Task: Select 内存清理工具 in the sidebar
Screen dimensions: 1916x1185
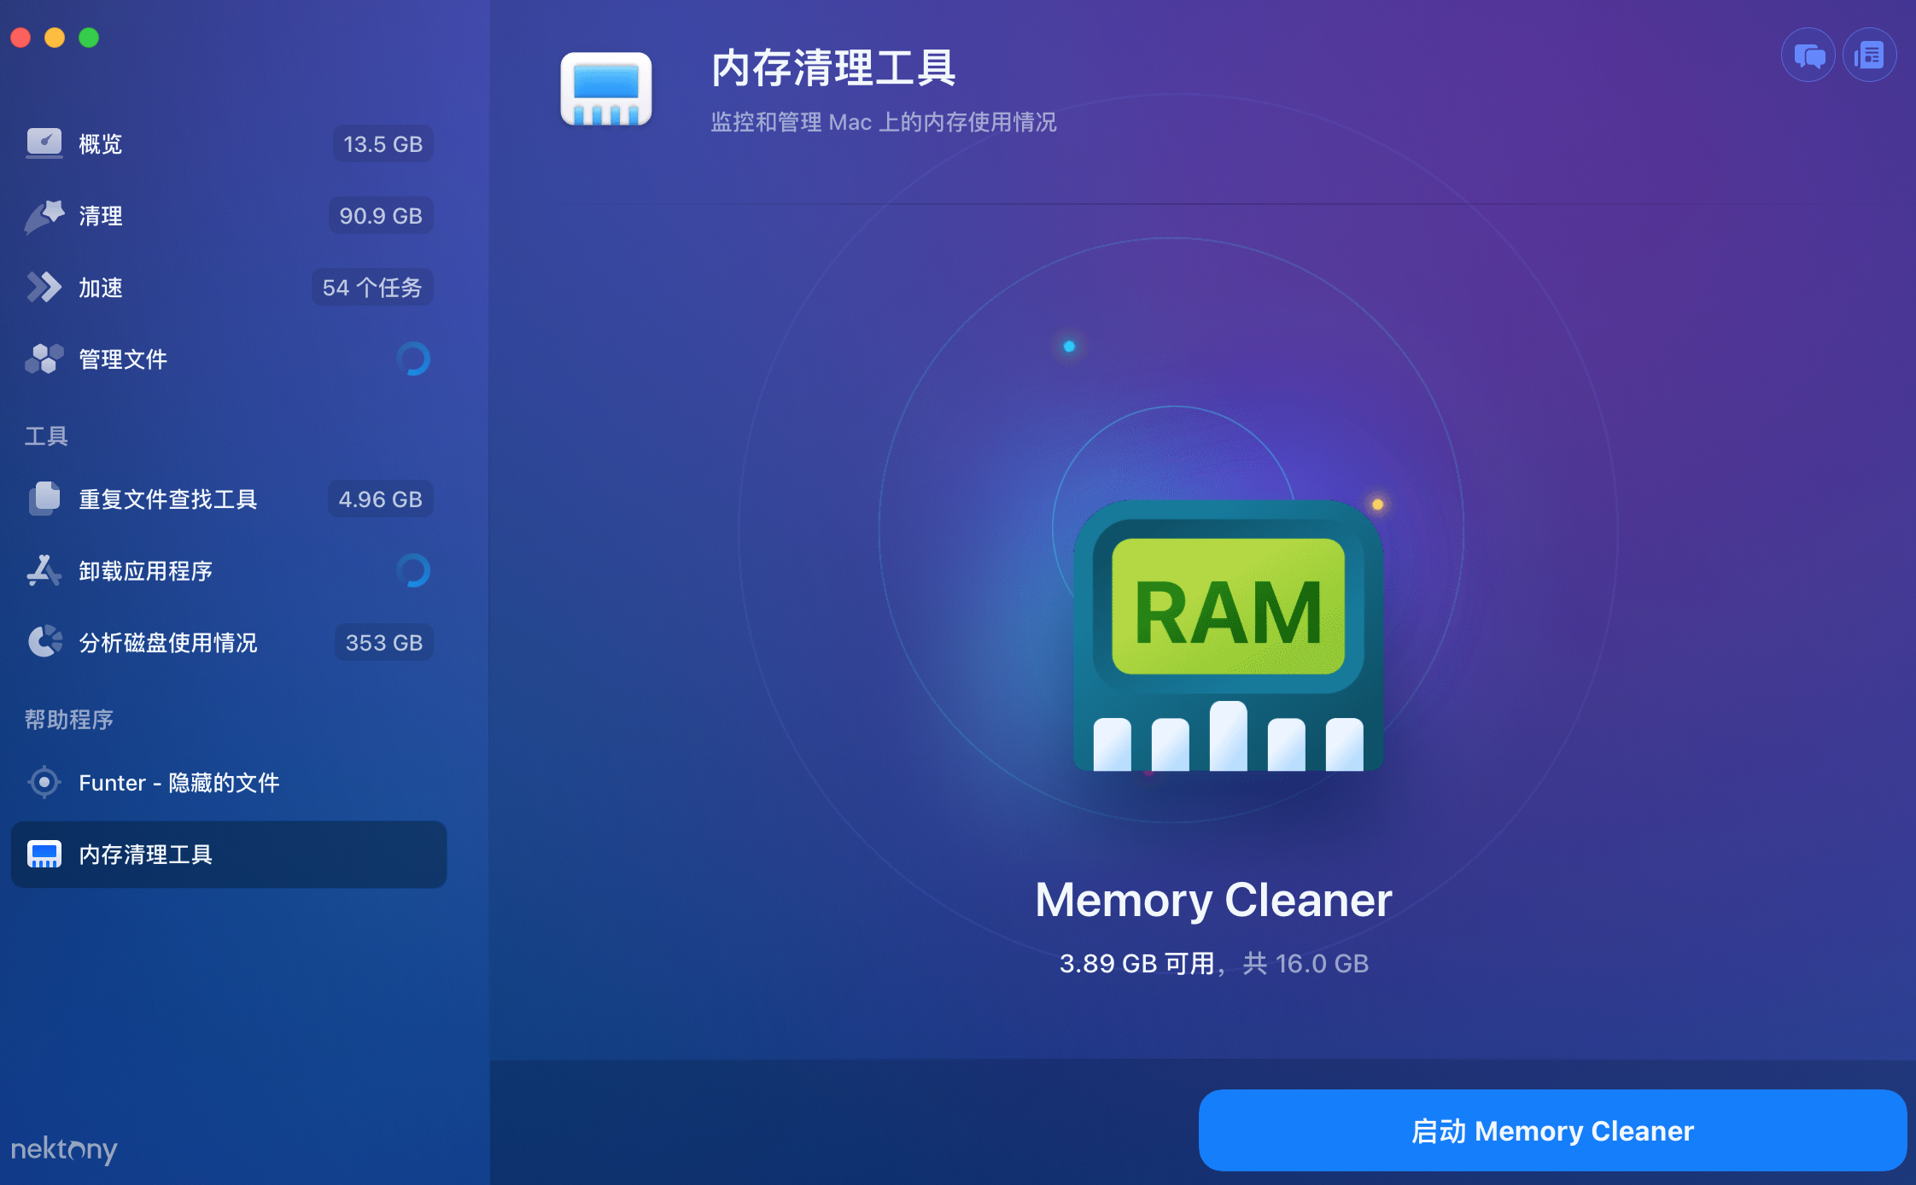Action: point(229,855)
